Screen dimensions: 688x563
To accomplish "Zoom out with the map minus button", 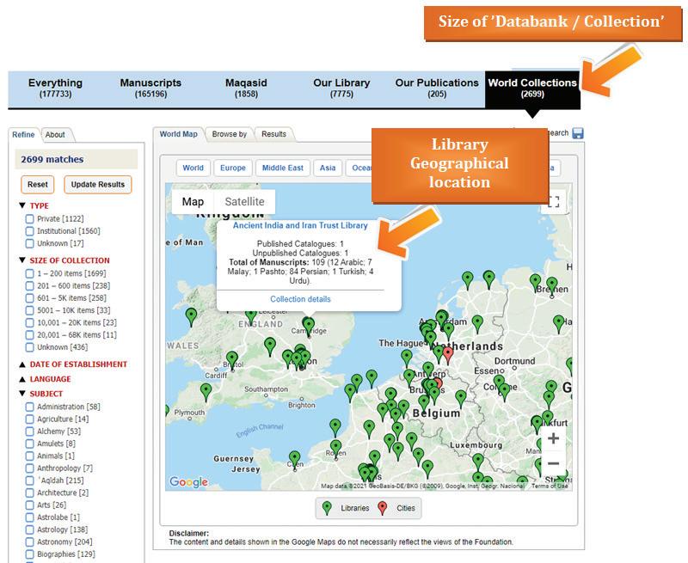I will coord(553,463).
